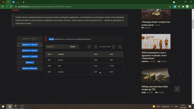
Task: Open the 4630 километров в пути article link
Action: pos(154,55)
